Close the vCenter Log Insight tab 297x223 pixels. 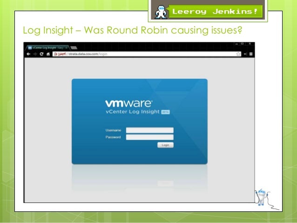(x=66, y=48)
